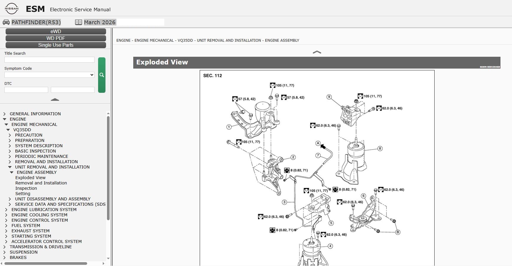Click the ESM title text
Screen dimensions: 512x266
click(x=35, y=9)
